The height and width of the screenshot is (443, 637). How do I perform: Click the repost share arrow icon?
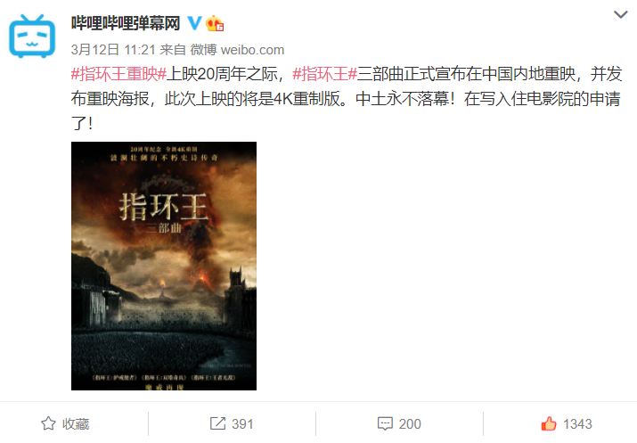(217, 423)
